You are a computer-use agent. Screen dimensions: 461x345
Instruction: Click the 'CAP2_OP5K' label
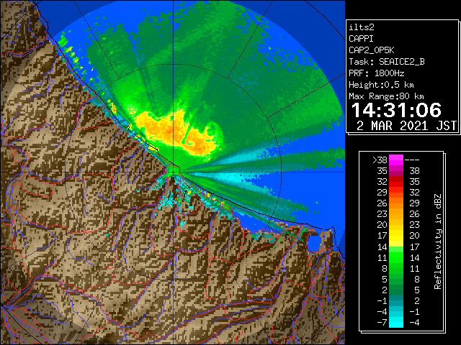(372, 50)
